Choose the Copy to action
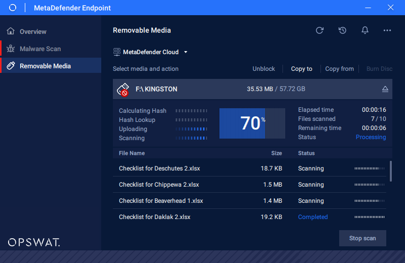 click(301, 69)
